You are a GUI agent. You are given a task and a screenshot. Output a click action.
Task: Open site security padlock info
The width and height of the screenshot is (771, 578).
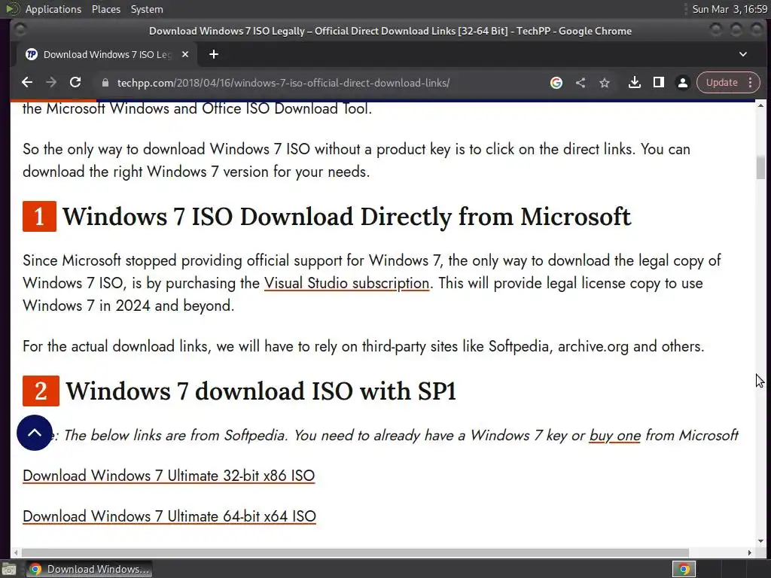click(105, 83)
